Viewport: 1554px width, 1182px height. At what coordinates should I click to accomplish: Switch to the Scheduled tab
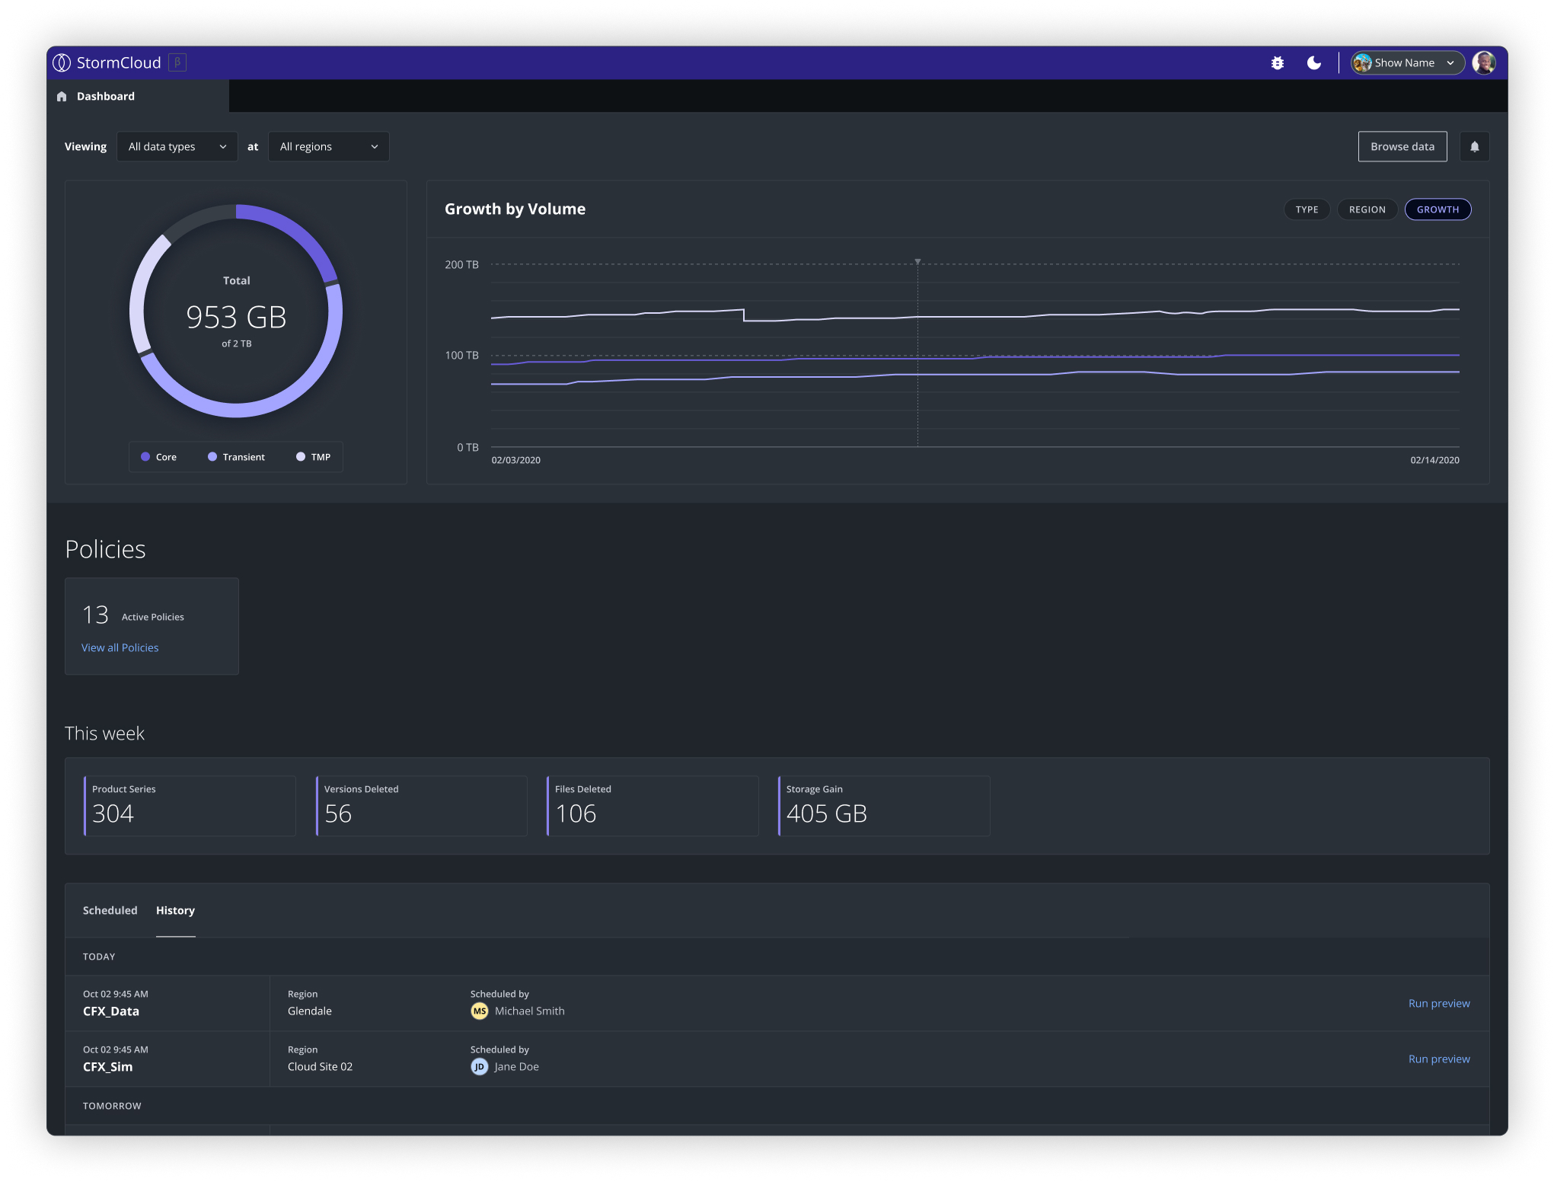[110, 910]
